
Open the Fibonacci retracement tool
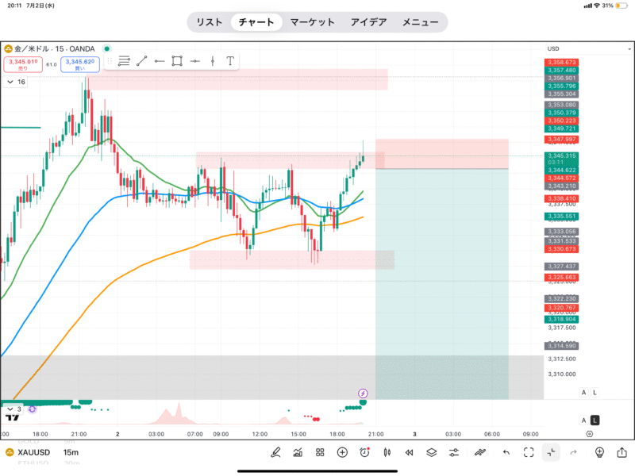coord(124,60)
